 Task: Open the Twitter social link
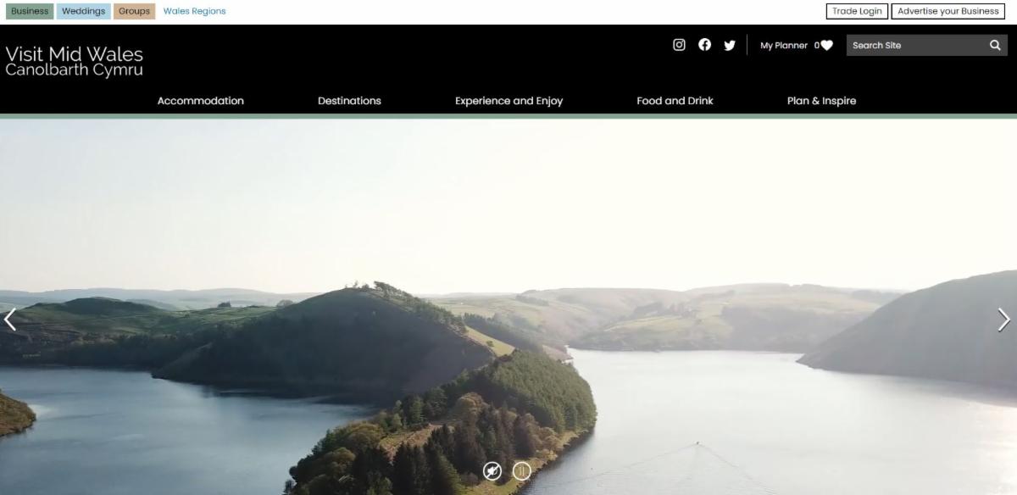730,46
